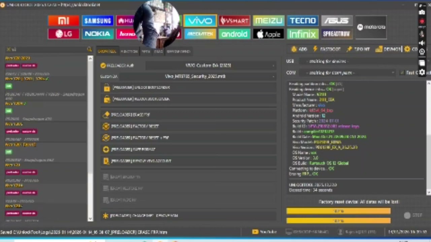
Task: Switch to the BROM | EDL tab
Action: (x=107, y=51)
